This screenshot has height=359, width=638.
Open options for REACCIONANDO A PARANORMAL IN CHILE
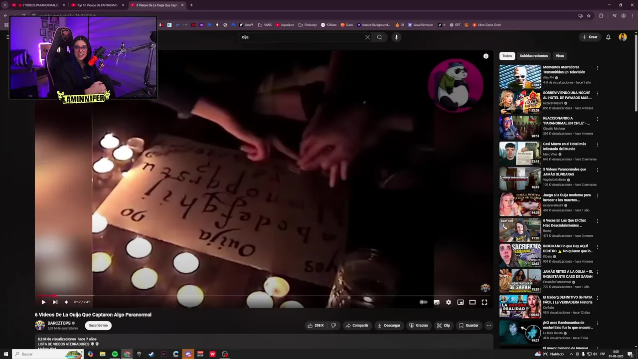click(x=597, y=119)
